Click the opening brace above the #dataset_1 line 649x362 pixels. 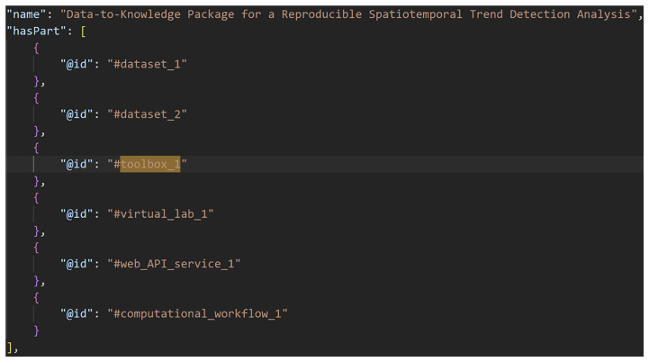(37, 48)
